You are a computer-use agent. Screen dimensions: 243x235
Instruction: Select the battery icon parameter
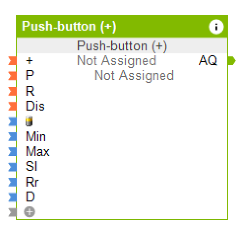click(29, 121)
